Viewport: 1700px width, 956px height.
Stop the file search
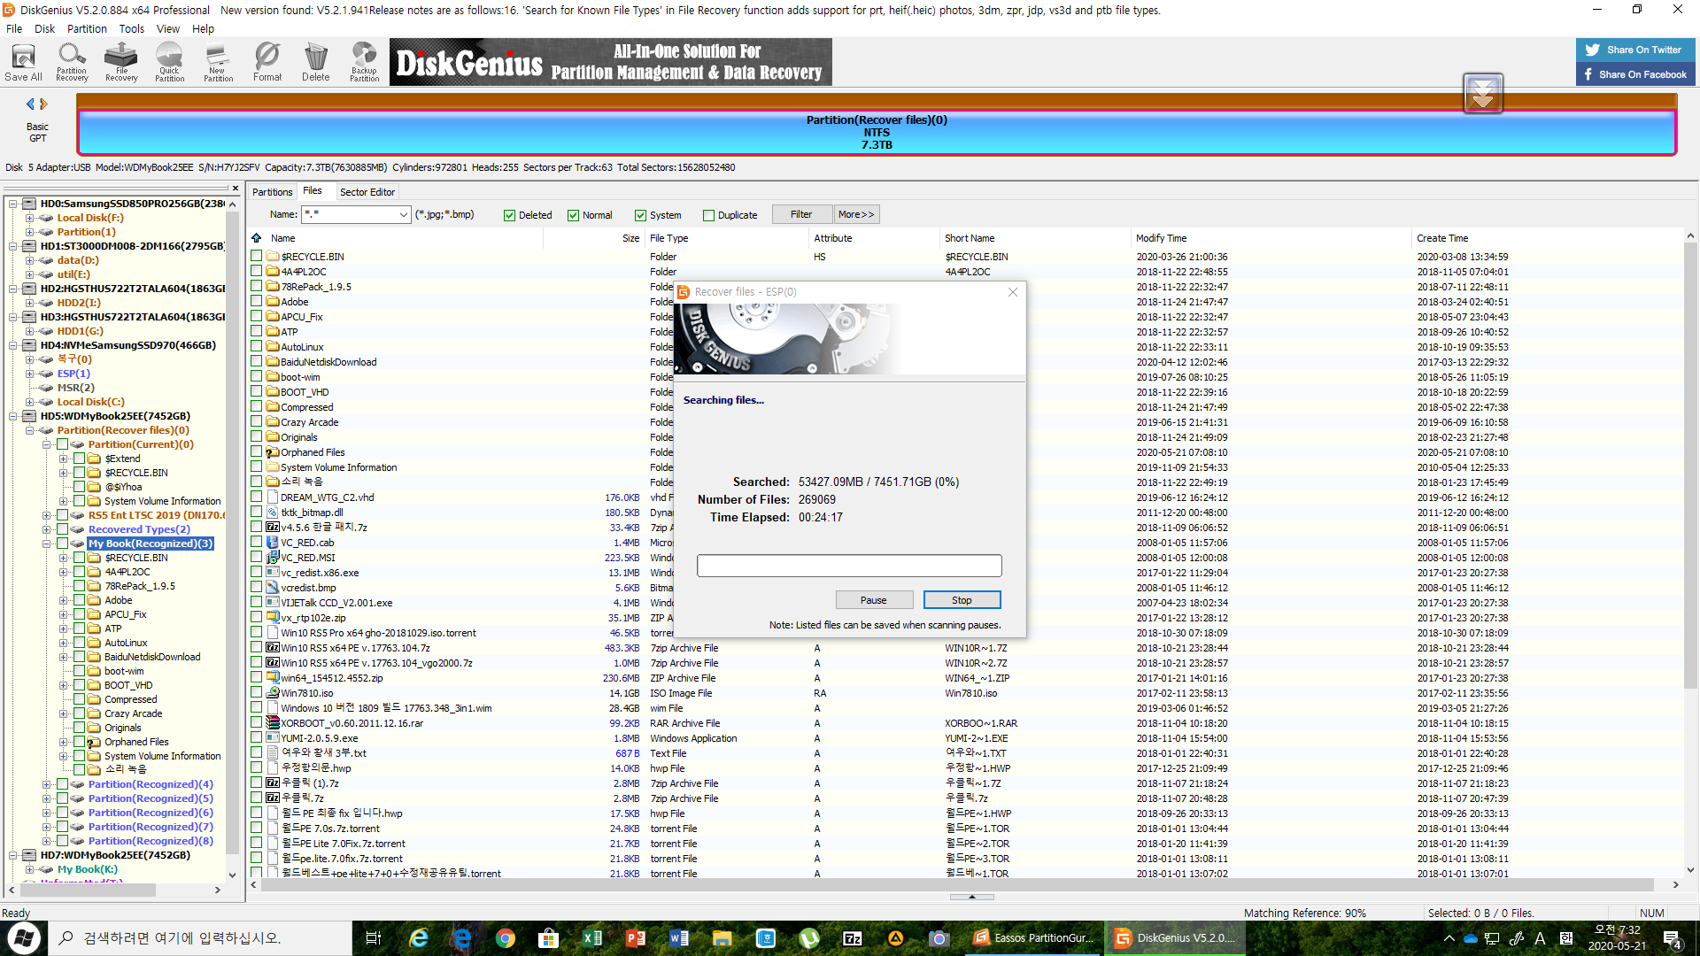click(x=962, y=600)
